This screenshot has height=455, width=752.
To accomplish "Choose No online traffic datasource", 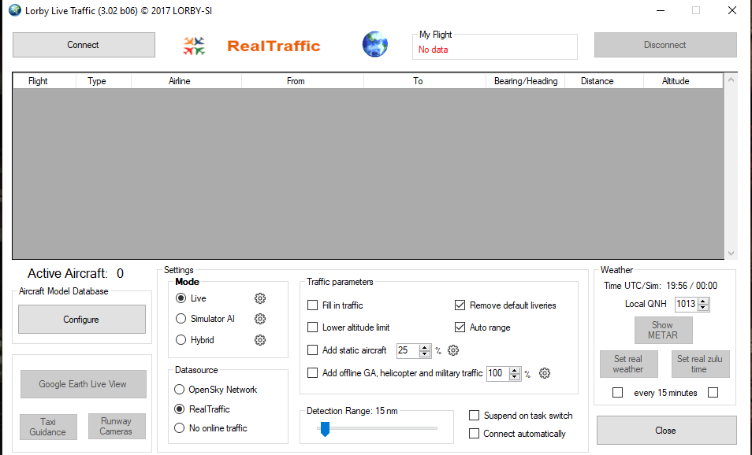I will (x=180, y=427).
